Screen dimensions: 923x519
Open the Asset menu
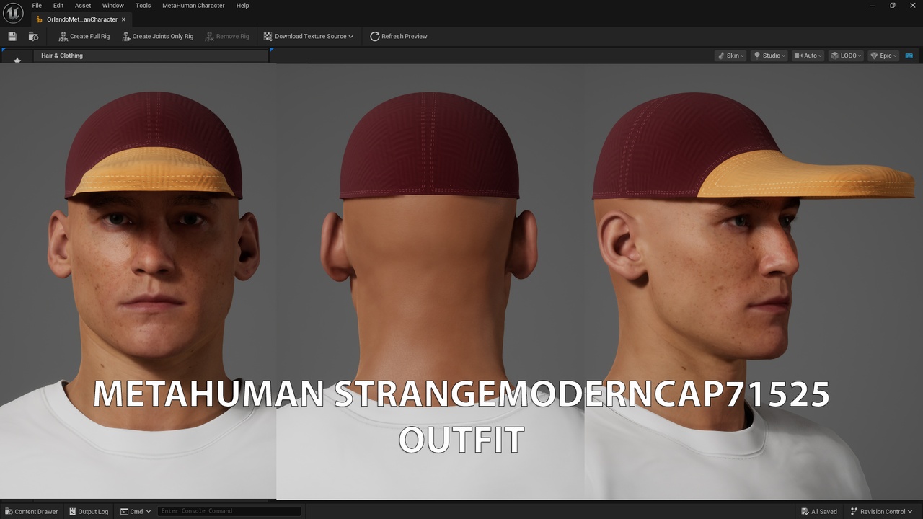83,5
